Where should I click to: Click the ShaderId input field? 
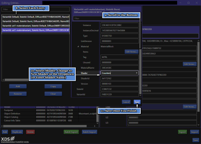[x=119, y=78]
